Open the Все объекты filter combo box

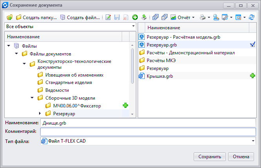70,27
